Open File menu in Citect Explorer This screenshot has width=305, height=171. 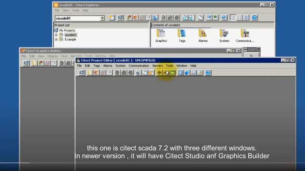(x=57, y=10)
